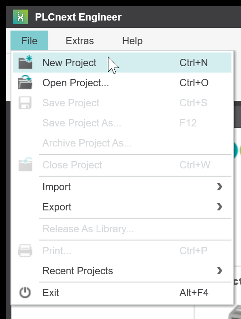Click the PLCnext Engineer logo icon
Viewport: 241px width, 319px height.
(21, 17)
